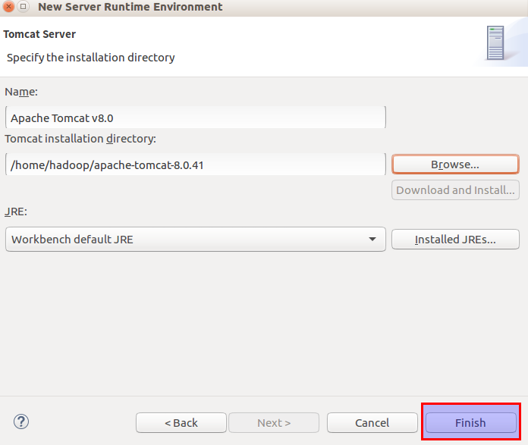Click the Next > button
Viewport: 528px width, 445px height.
(x=274, y=422)
